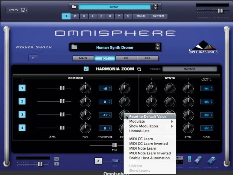Click the Mix slider handle
Image resolution: width=233 pixels, height=175 pixels.
click(x=114, y=145)
